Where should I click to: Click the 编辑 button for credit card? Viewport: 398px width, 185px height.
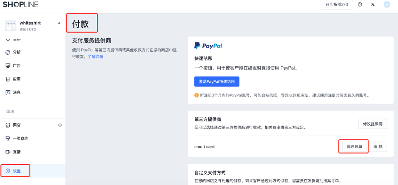(378, 146)
